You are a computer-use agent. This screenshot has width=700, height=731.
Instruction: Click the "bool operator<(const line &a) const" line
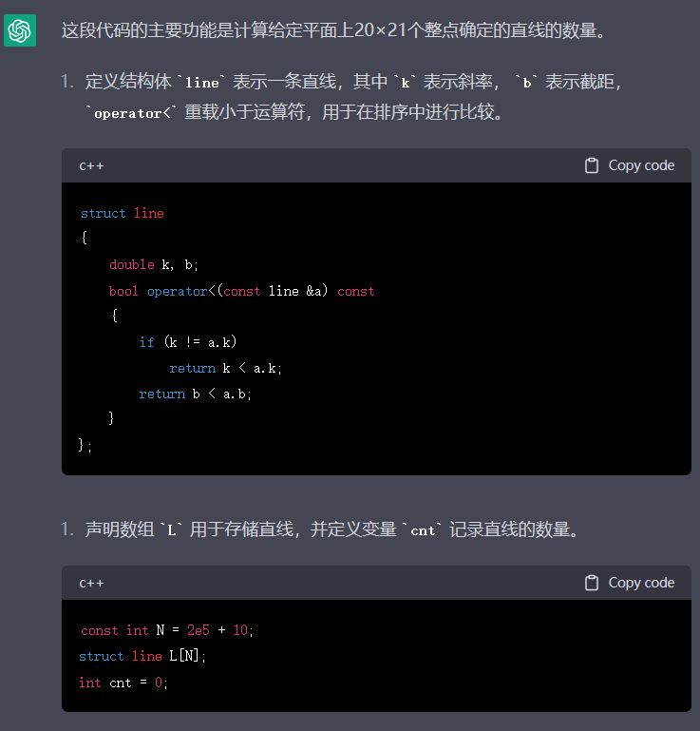click(241, 291)
